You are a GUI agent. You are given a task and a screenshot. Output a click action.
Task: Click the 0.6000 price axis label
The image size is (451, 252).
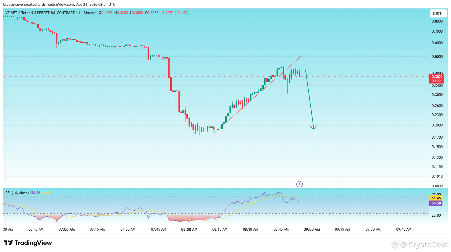437,43
